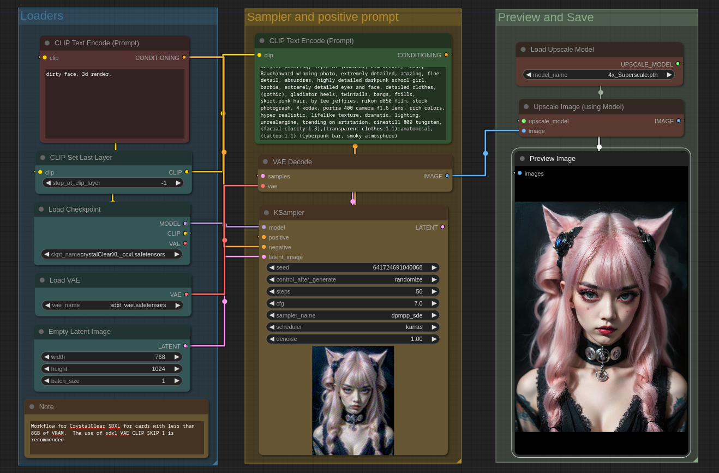Decrease height with the left arrow
This screenshot has height=473, width=719.
[x=46, y=369]
